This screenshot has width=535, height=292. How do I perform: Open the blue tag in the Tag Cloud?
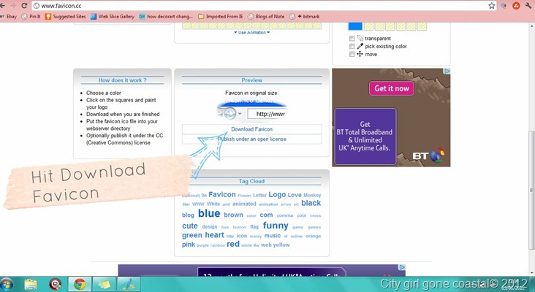click(209, 214)
